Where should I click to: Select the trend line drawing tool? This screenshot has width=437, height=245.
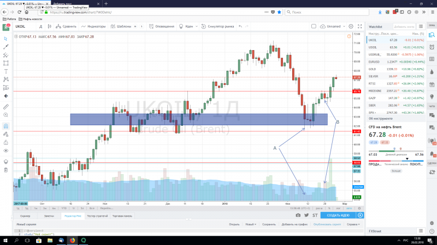click(x=5, y=47)
